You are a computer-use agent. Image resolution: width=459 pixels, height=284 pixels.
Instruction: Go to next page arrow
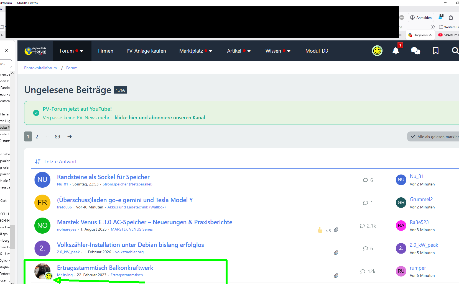point(70,137)
